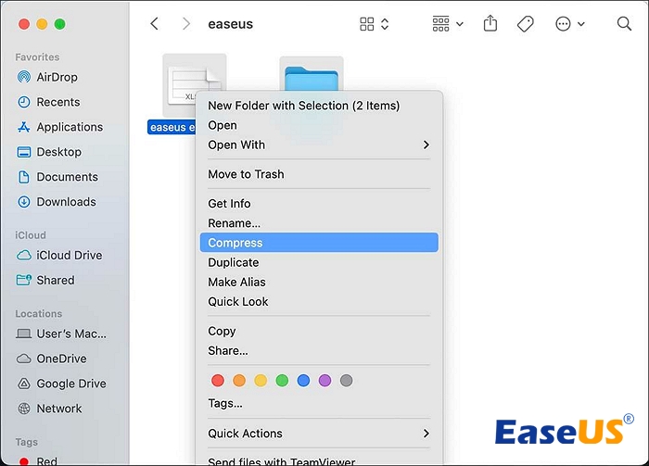Apply the red color tag

click(x=218, y=381)
